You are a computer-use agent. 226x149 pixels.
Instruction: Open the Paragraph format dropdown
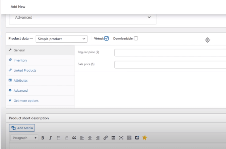click(24, 138)
